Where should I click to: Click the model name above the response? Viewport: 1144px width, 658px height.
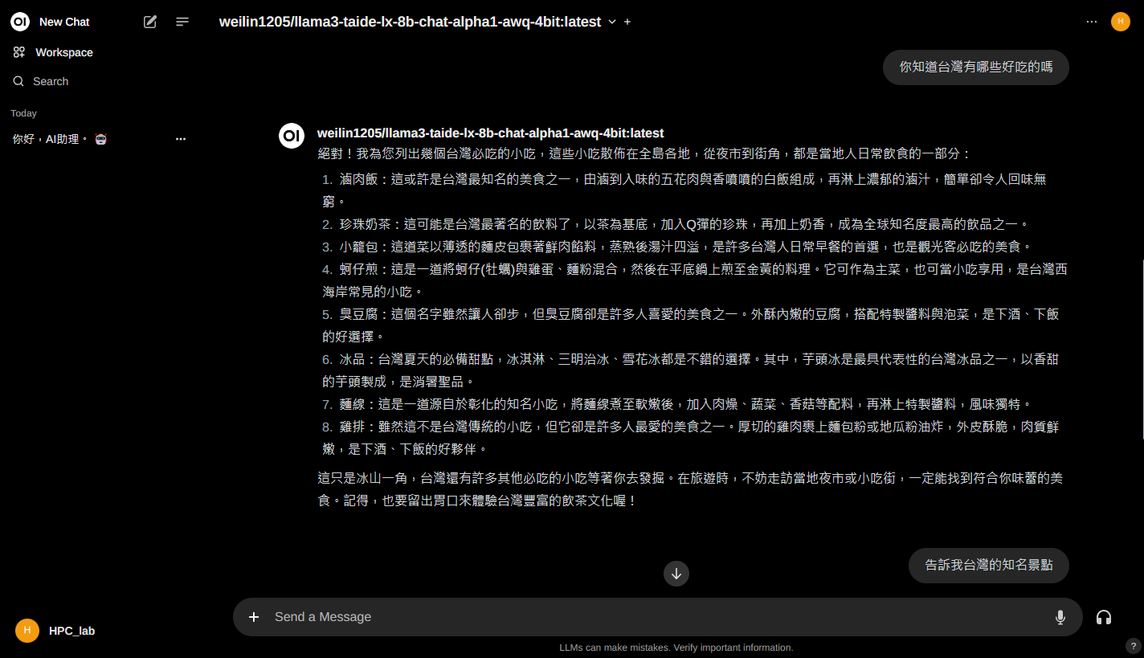491,133
